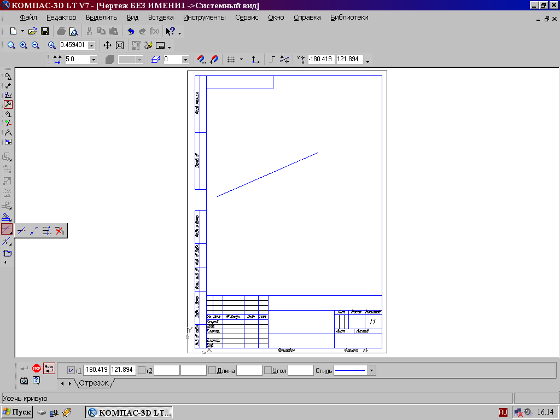Screen dimensions: 560x420
Task: Zoom out with the minus magnifier icon
Action: click(36, 45)
